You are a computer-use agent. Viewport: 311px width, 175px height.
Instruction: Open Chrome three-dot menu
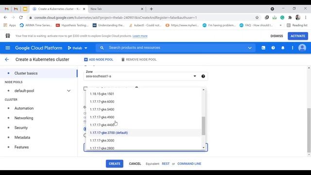(306, 17)
